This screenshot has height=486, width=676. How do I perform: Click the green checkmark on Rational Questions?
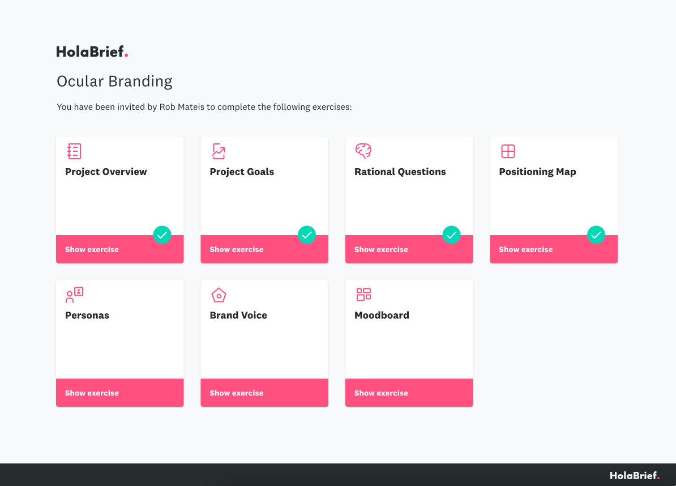coord(451,235)
